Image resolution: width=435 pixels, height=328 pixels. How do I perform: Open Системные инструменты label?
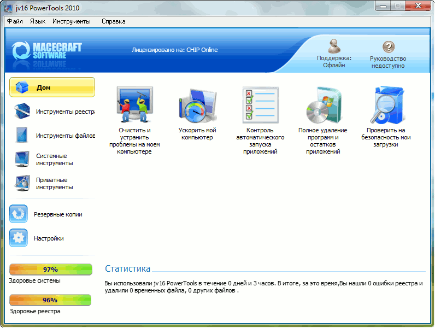pyautogui.click(x=55, y=160)
